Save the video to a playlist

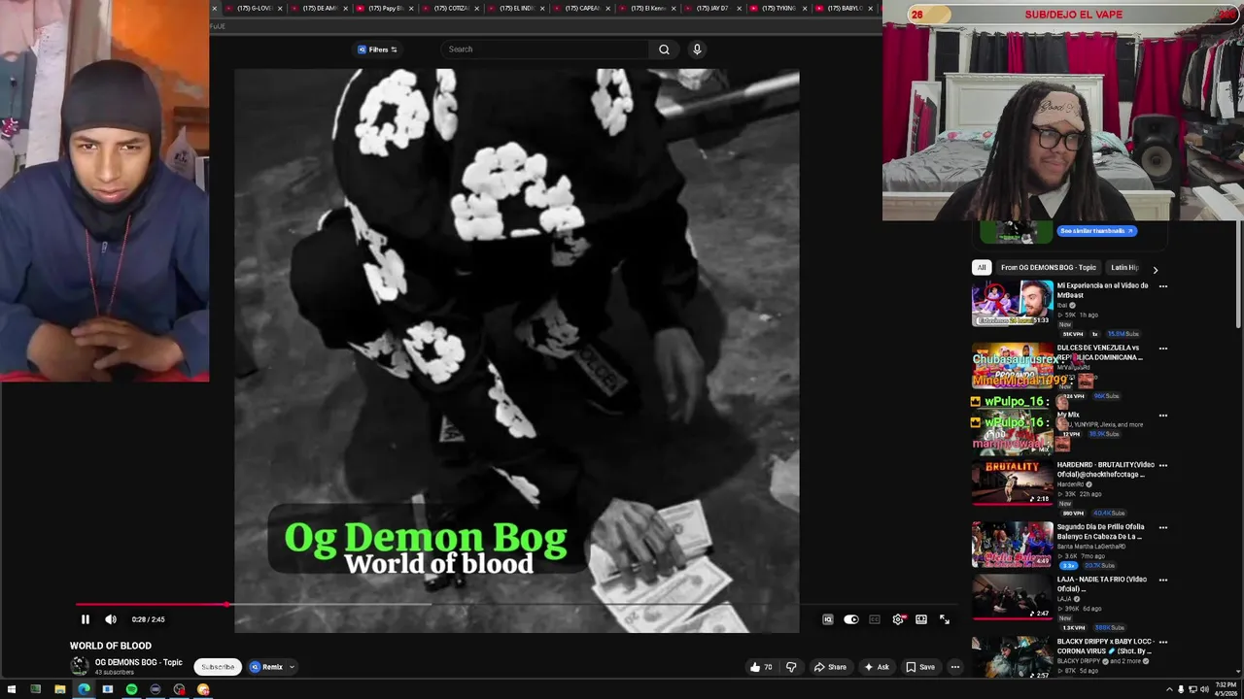tap(920, 667)
